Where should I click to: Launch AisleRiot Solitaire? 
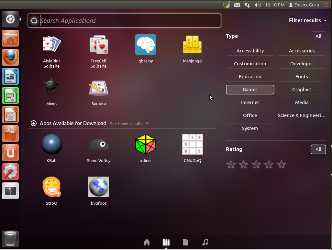(52, 51)
